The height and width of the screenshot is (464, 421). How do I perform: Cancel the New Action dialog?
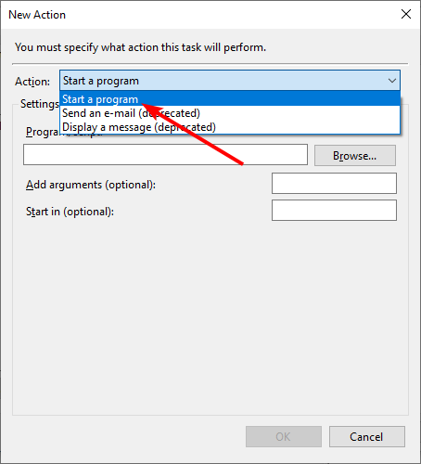367,436
